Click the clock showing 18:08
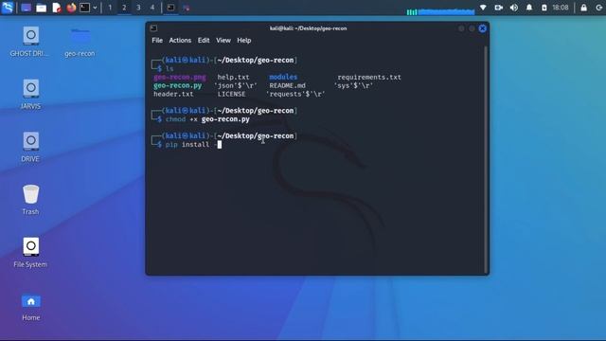 pyautogui.click(x=561, y=8)
